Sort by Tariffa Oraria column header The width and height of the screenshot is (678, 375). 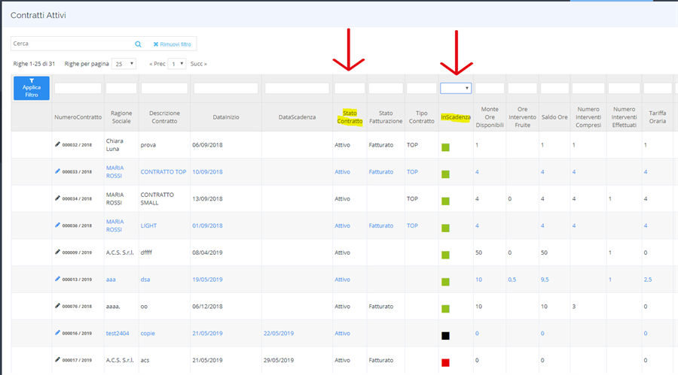[x=657, y=117]
